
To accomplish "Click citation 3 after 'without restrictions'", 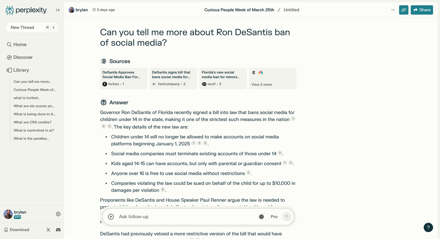I will point(248,173).
